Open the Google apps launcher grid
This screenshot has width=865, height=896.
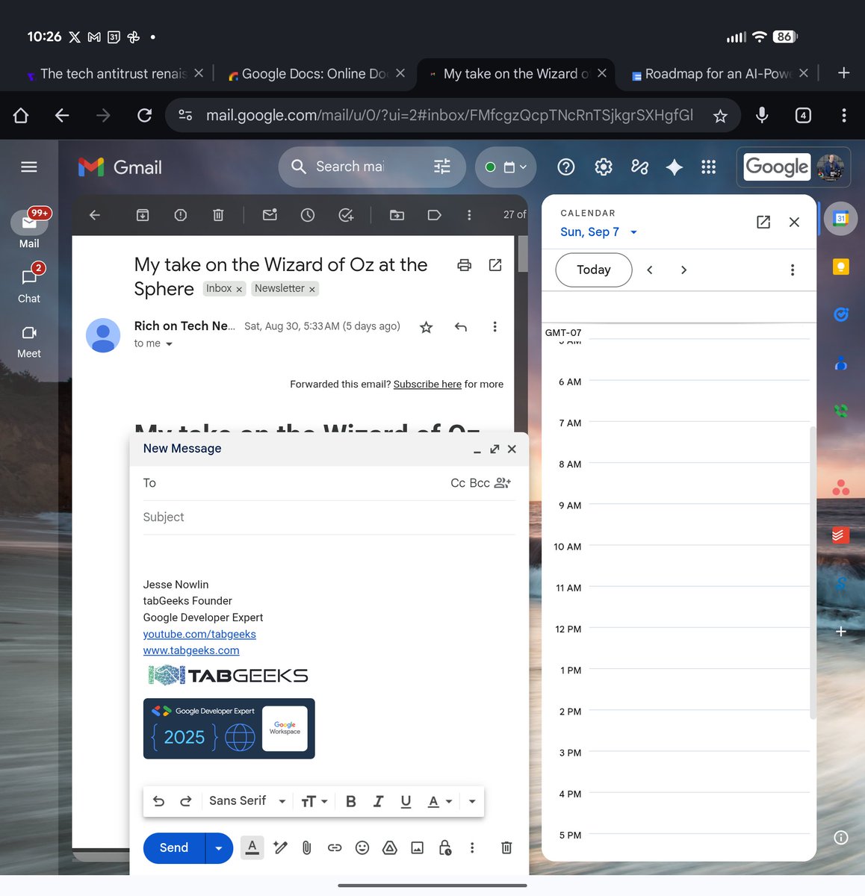(x=708, y=167)
